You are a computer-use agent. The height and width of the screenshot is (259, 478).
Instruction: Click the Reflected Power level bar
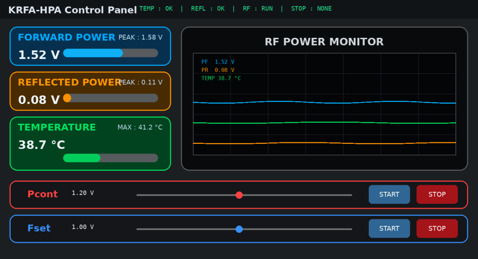tap(111, 98)
